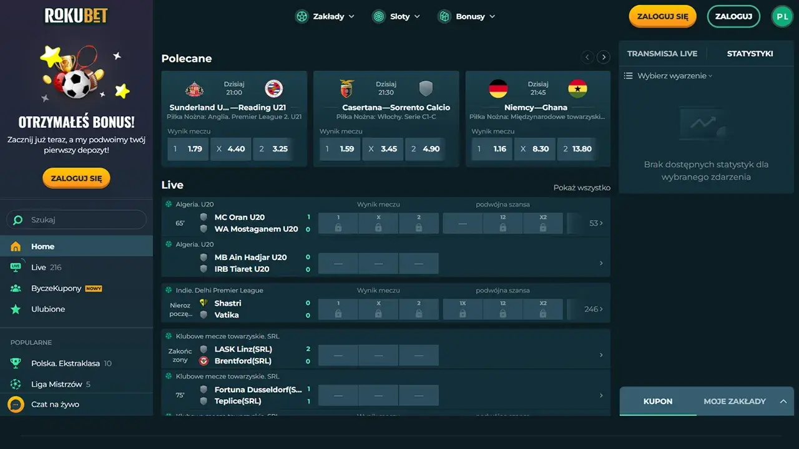Select draw odds 4.40 Sunderland–Reading

pyautogui.click(x=230, y=149)
